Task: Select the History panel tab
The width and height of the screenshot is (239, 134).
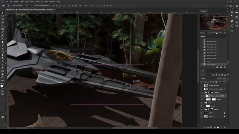Action: pyautogui.click(x=203, y=36)
